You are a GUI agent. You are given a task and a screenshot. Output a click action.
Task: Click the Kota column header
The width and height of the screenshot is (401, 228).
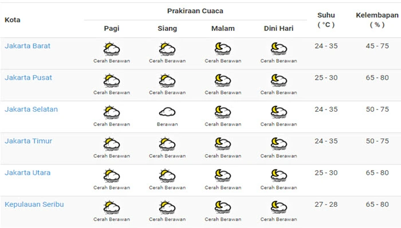tap(12, 20)
